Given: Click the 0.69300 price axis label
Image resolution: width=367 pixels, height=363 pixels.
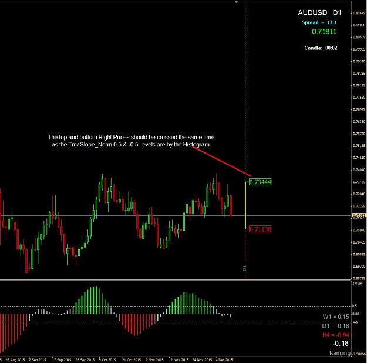Looking at the screenshot, I should pos(359,267).
